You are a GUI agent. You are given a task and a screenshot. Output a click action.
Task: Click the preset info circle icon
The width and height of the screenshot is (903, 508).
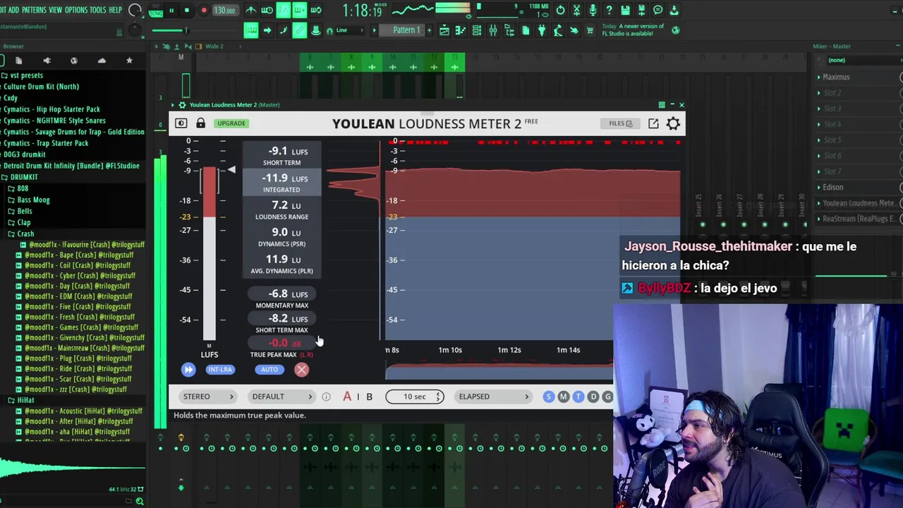point(326,397)
